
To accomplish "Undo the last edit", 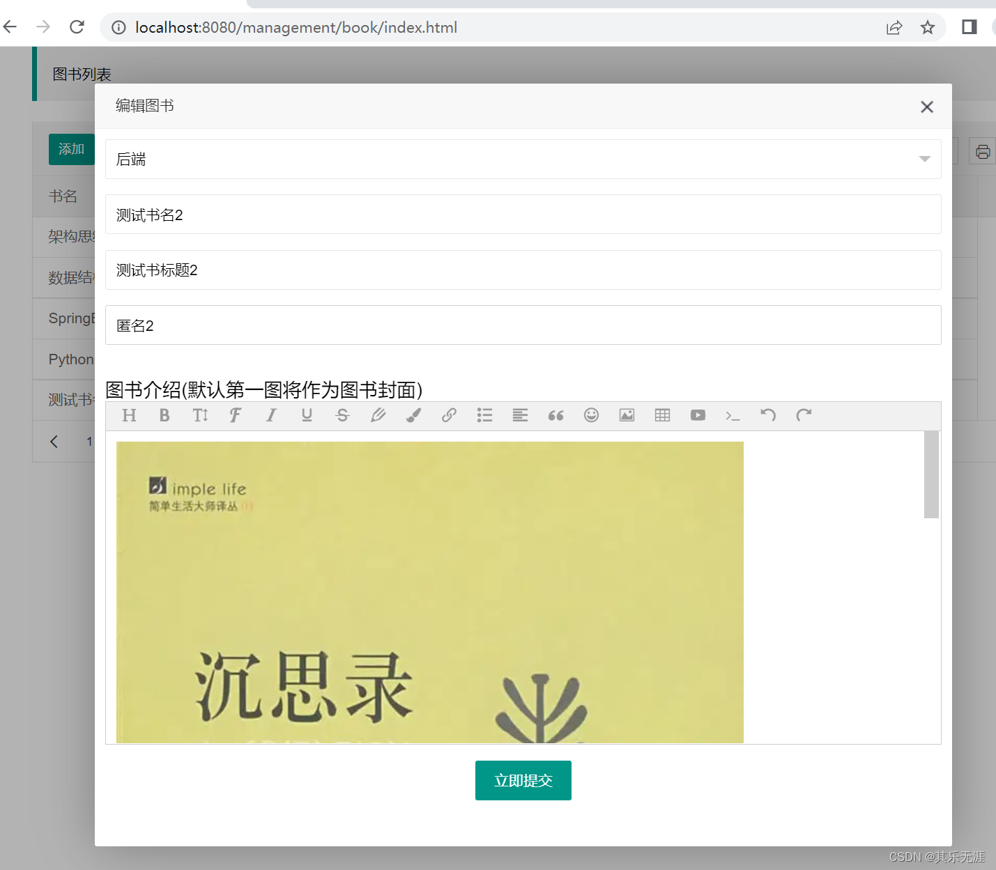I will (768, 416).
